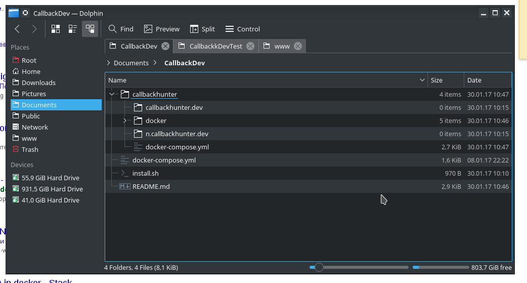Go forward with the right arrow

click(x=34, y=29)
